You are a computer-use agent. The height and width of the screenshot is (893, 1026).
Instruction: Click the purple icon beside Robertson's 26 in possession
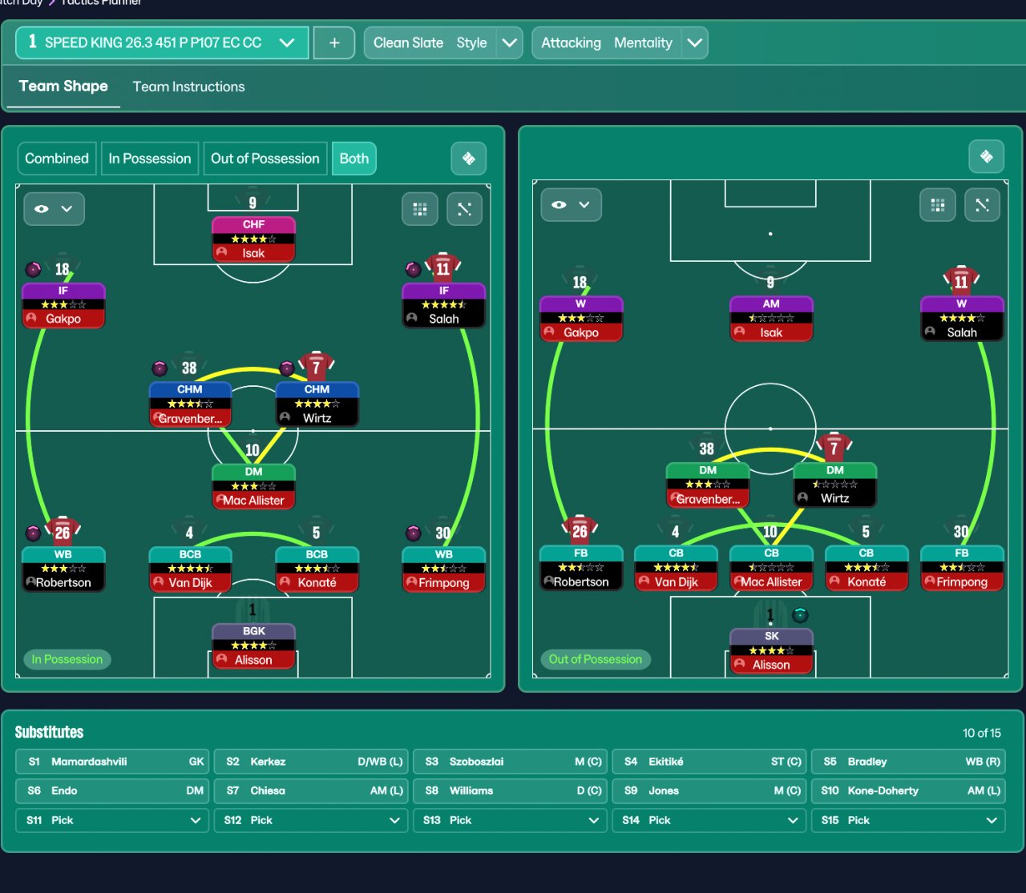(33, 533)
